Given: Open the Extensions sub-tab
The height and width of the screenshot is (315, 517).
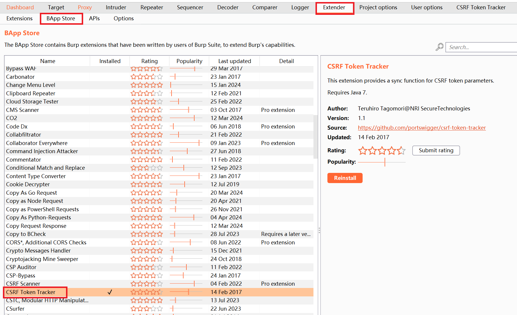Looking at the screenshot, I should tap(19, 18).
